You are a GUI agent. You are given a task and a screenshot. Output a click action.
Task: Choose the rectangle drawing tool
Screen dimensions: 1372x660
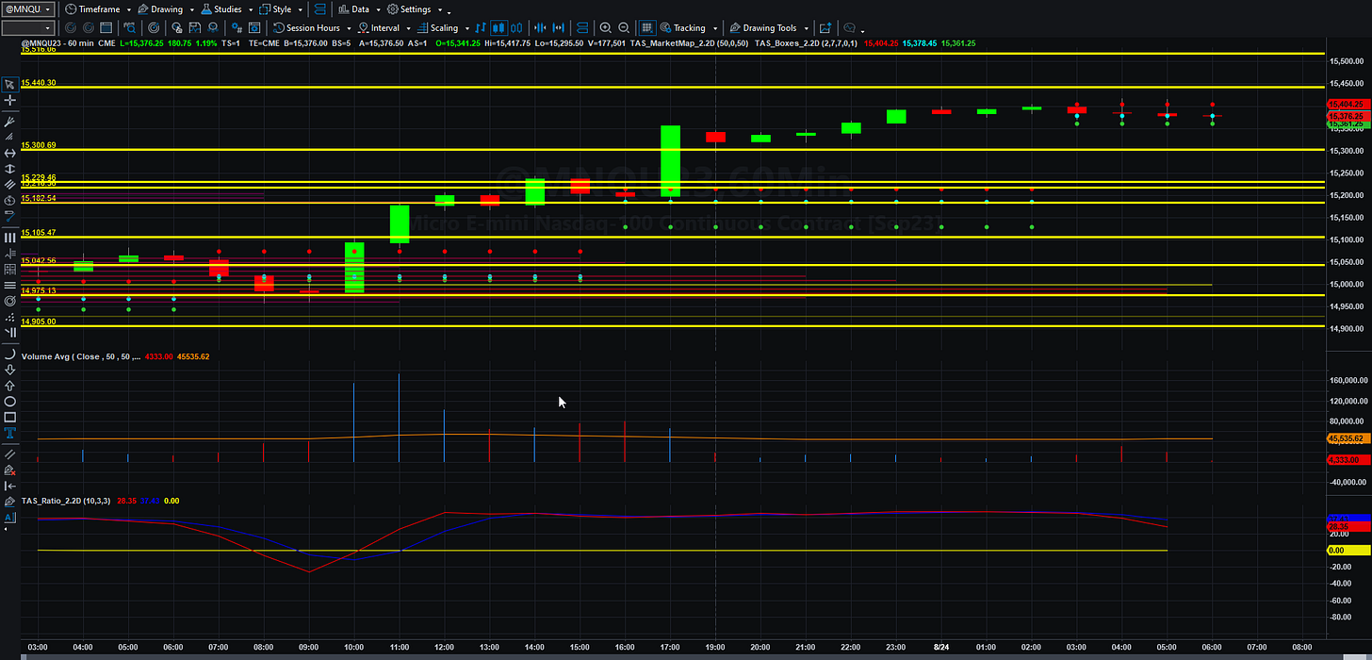(x=10, y=417)
